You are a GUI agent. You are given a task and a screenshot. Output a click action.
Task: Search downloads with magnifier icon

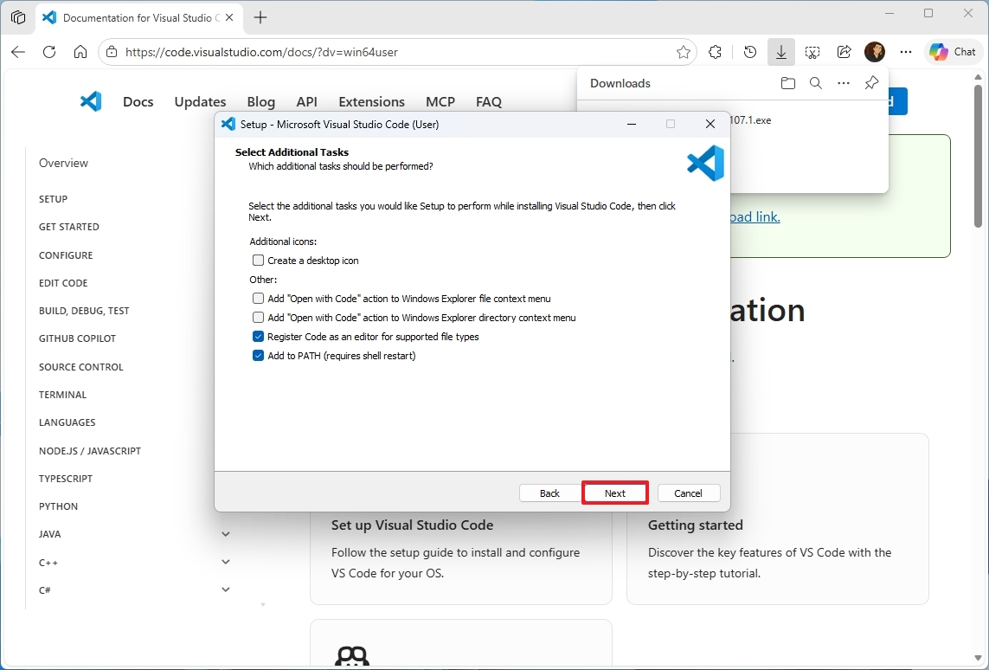click(x=816, y=83)
